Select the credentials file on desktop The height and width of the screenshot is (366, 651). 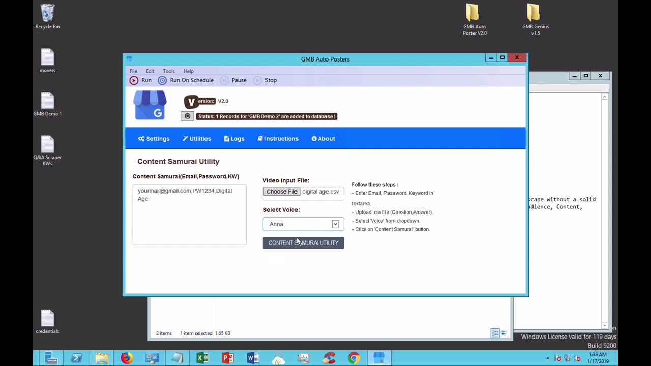[47, 322]
